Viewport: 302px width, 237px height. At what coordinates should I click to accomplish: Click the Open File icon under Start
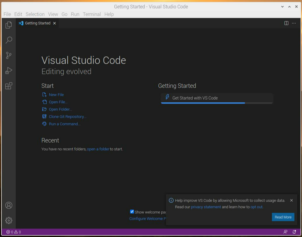[44, 102]
